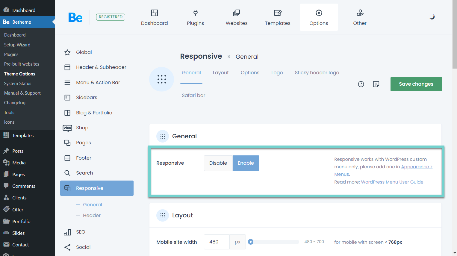Open Changelog in sidebar

coord(15,103)
